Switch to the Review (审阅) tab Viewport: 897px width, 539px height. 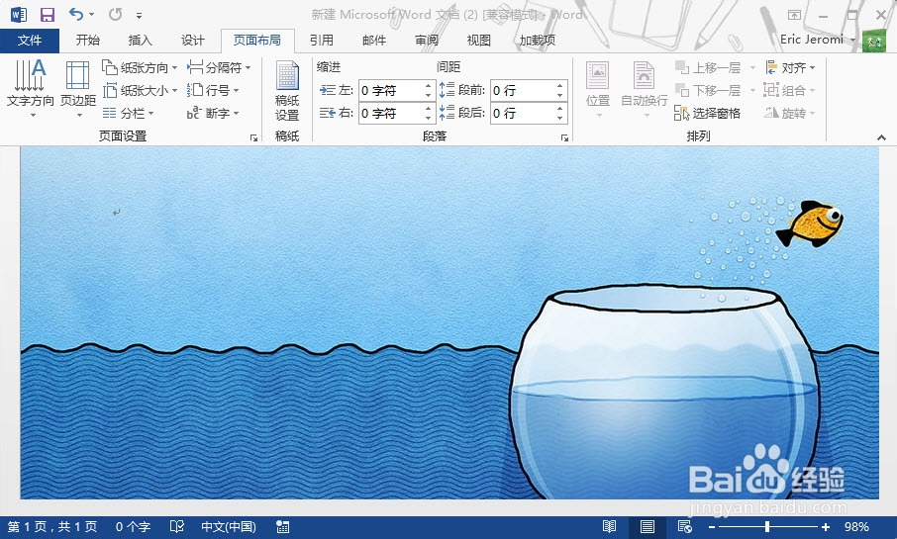coord(427,40)
